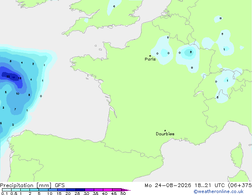Click the '25' legend scale label

[77, 193]
